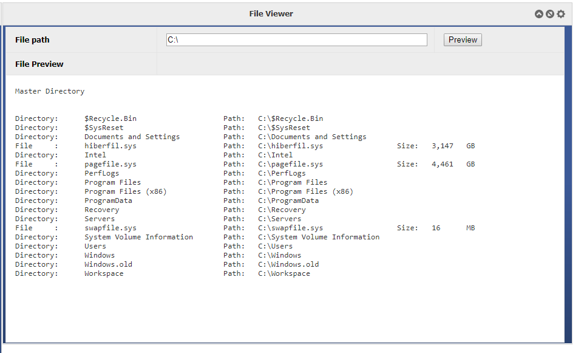Open File Viewer settings via the gear icon

[561, 14]
